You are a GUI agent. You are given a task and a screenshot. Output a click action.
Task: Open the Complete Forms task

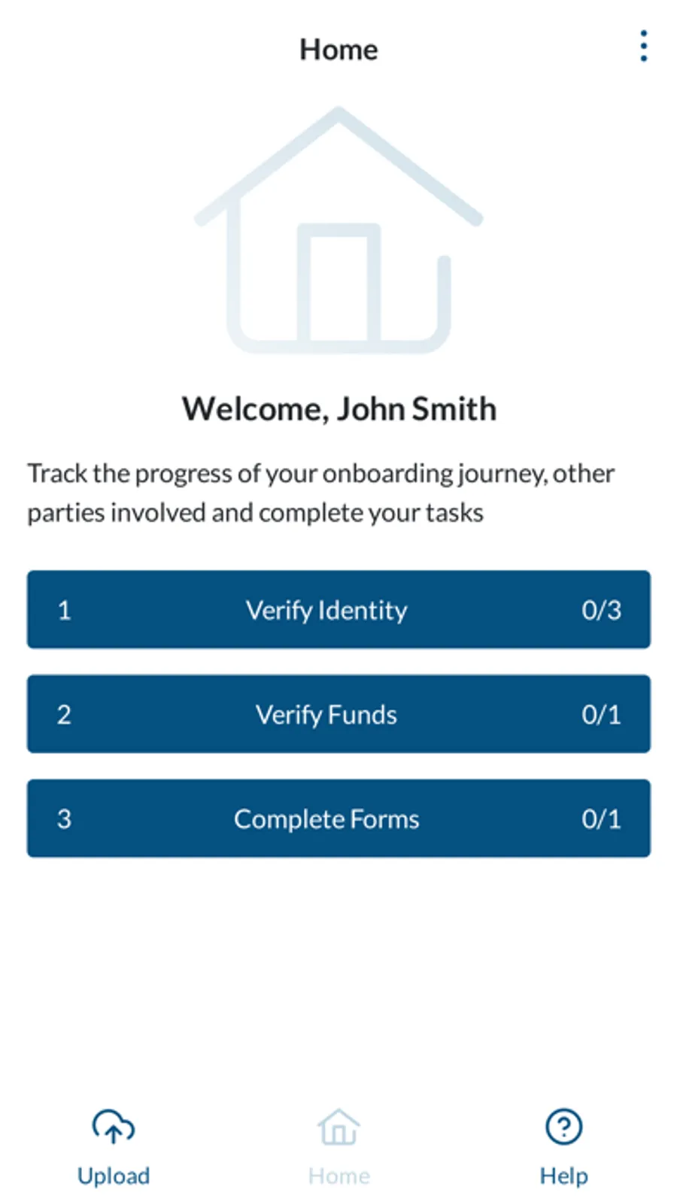(338, 818)
